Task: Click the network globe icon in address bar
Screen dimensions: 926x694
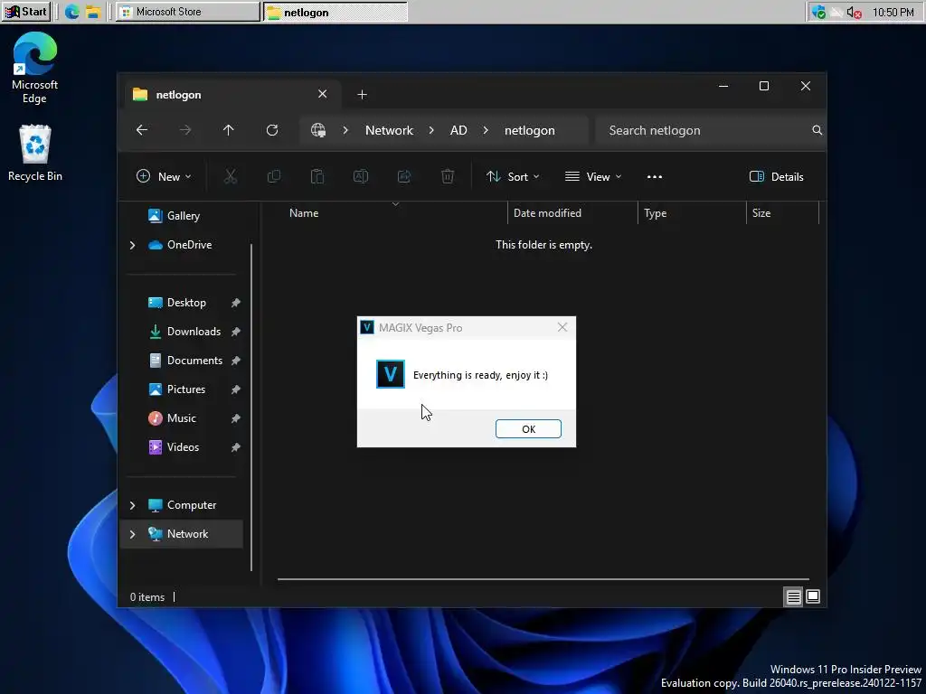Action: 318,130
